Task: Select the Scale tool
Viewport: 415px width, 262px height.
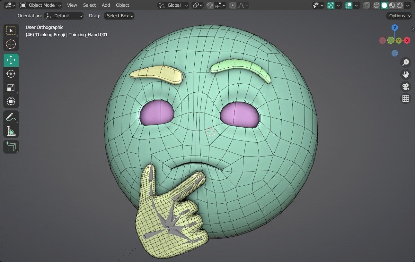Action: (11, 88)
